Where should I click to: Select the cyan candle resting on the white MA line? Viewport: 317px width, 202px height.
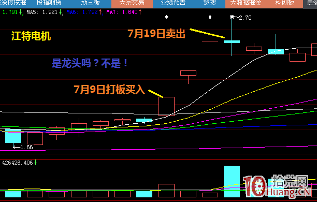click(276, 52)
